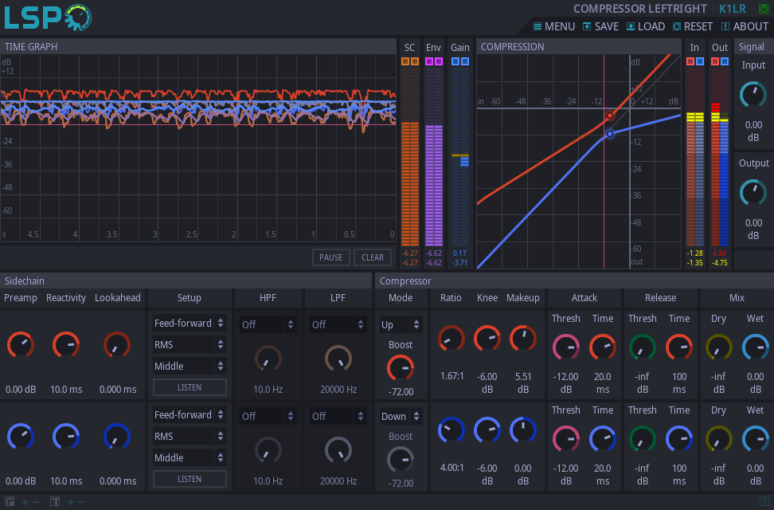This screenshot has height=510, width=774.
Task: Click the Signal Output knob
Action: (x=753, y=193)
